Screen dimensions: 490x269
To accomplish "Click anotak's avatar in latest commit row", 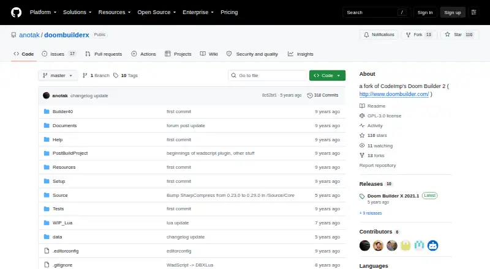I will (47, 95).
